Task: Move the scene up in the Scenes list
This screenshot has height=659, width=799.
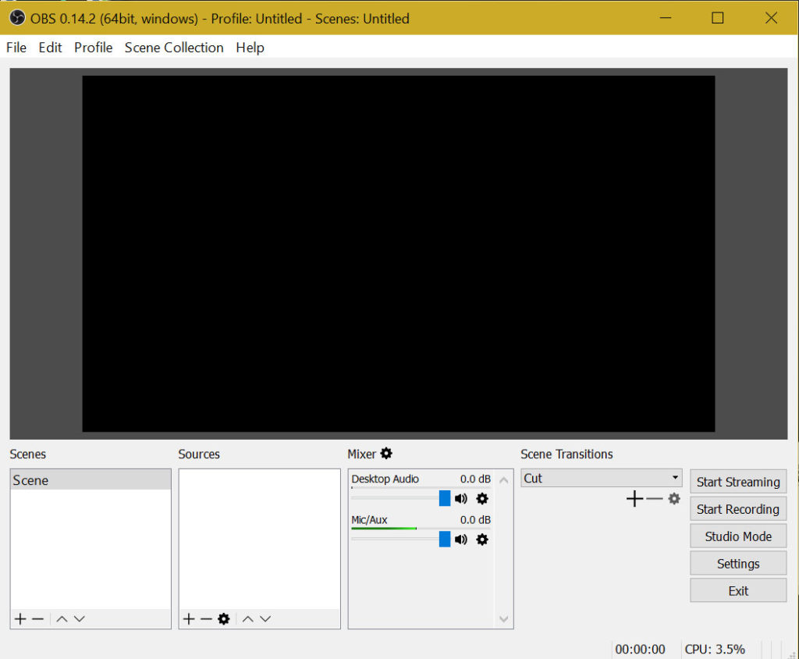Action: tap(62, 618)
